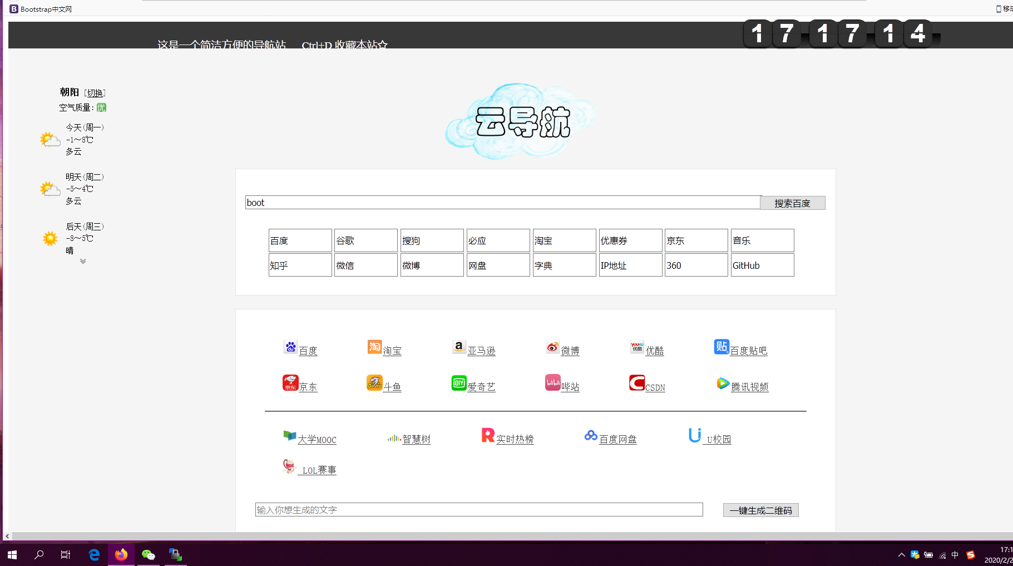Open the 哔站 link
1013x566 pixels.
pyautogui.click(x=570, y=387)
